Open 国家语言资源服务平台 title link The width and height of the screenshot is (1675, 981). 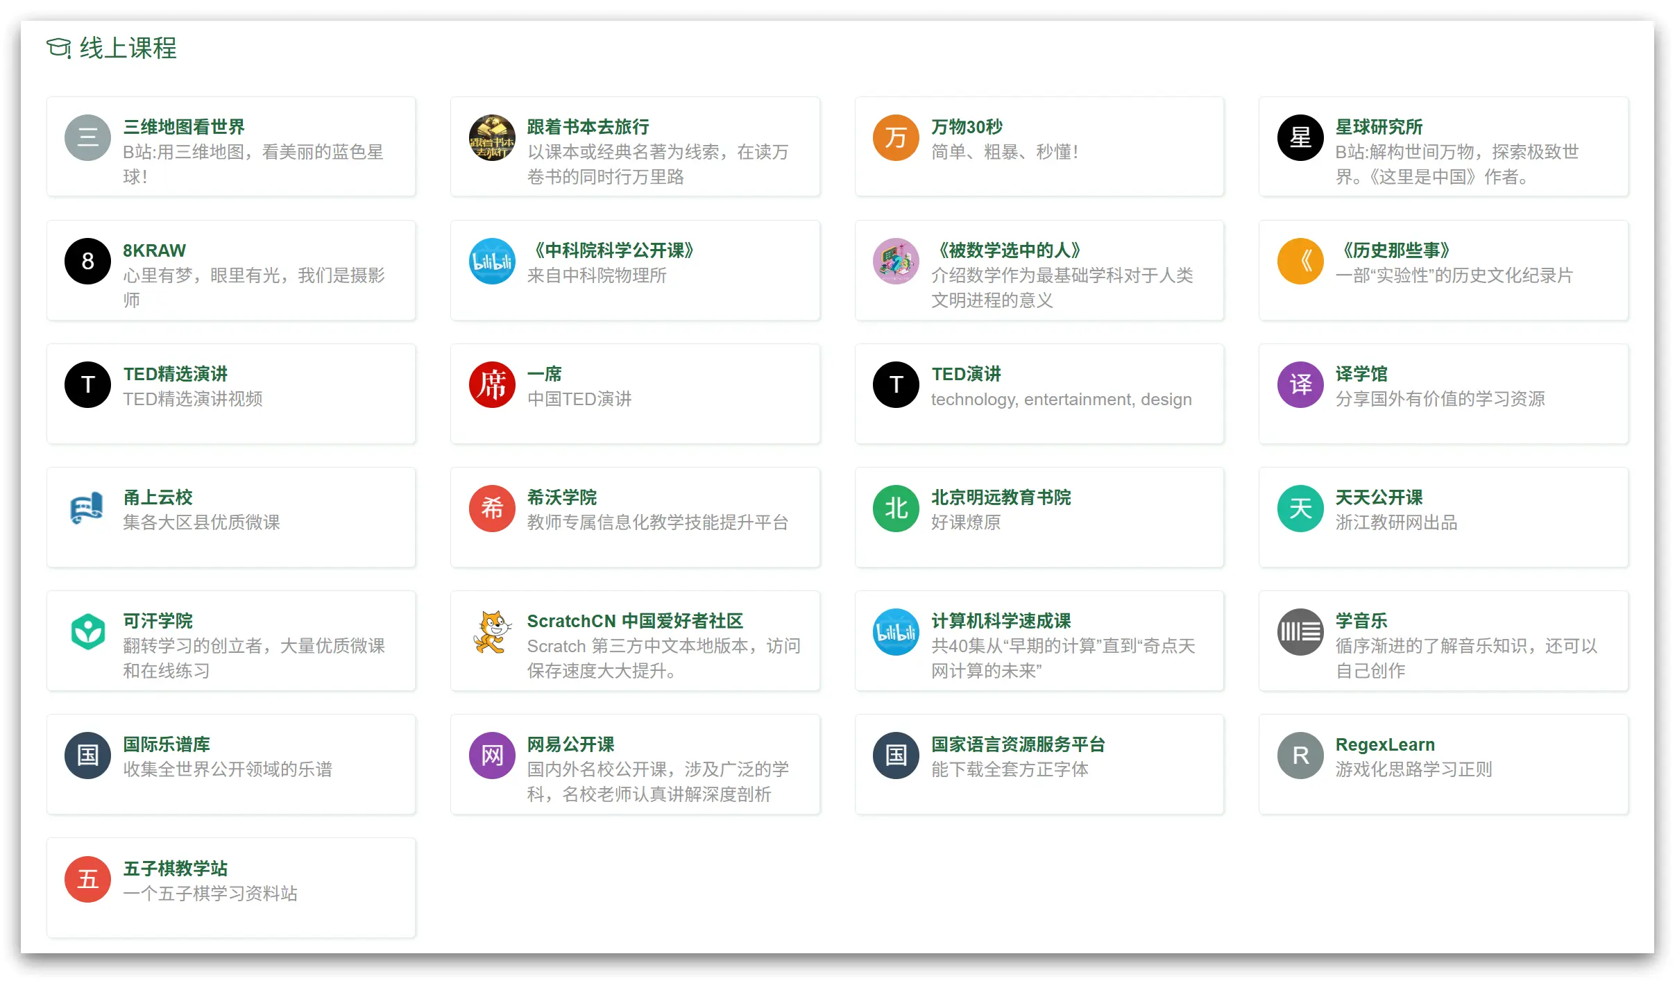click(x=1018, y=744)
